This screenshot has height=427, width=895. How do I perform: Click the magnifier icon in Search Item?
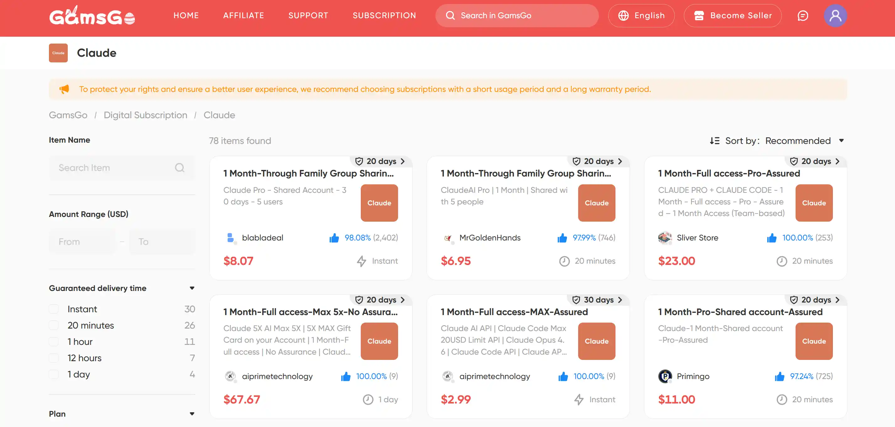pos(180,168)
